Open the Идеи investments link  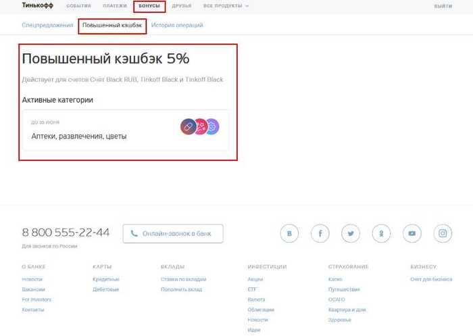(x=253, y=330)
